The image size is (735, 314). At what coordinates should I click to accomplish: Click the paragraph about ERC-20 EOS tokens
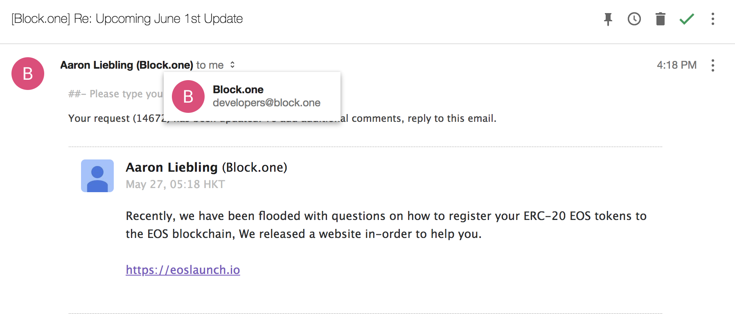(386, 225)
